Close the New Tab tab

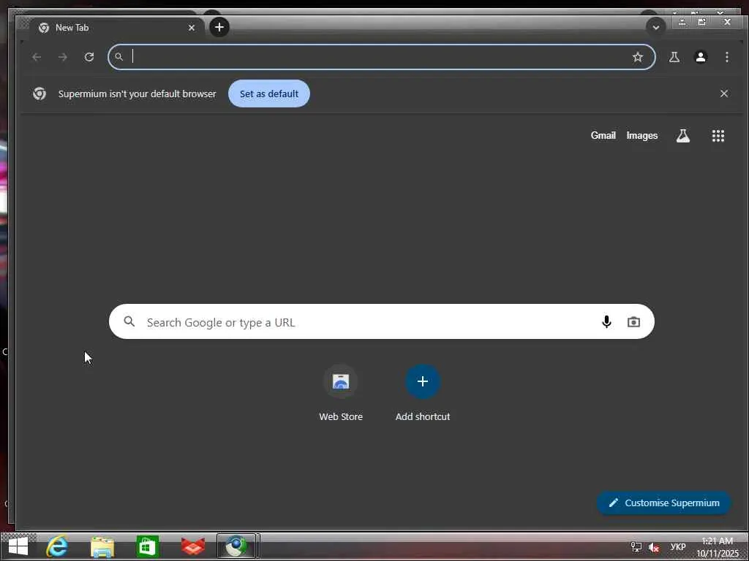click(x=192, y=28)
